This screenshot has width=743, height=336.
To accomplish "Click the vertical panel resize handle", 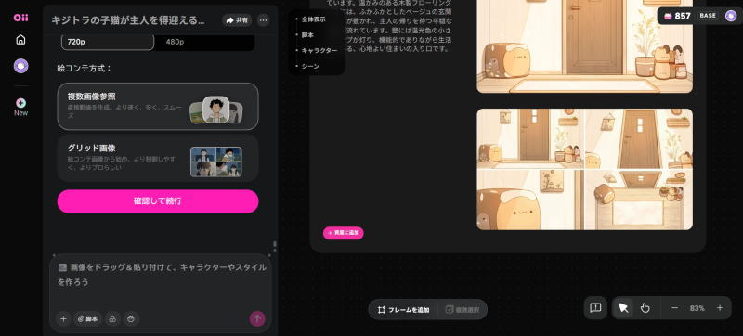I will click(x=275, y=246).
